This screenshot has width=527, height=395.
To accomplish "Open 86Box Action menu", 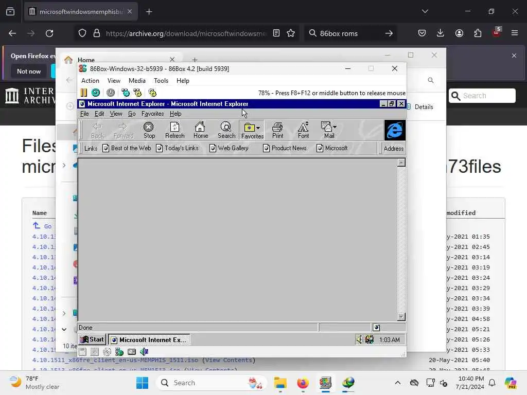I will coord(90,81).
